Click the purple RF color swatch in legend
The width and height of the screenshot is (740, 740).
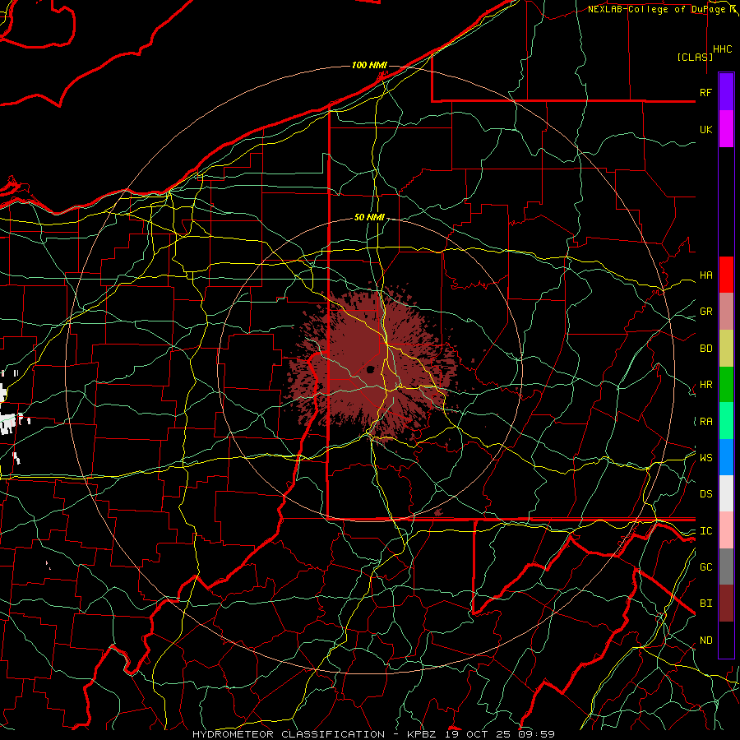(x=726, y=92)
